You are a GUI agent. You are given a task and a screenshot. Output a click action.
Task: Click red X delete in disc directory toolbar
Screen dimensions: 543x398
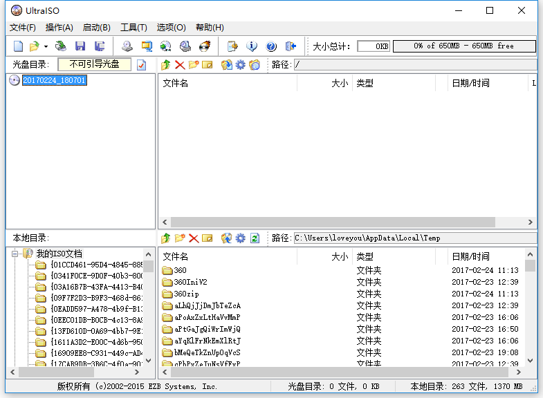[180, 65]
